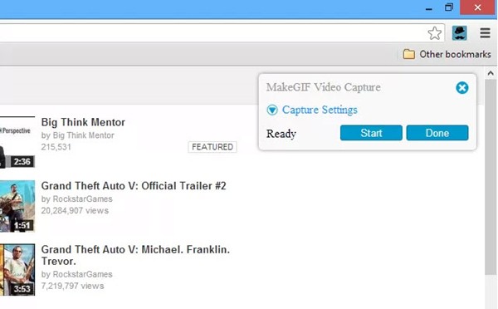Click the Done button
The width and height of the screenshot is (498, 309).
437,133
